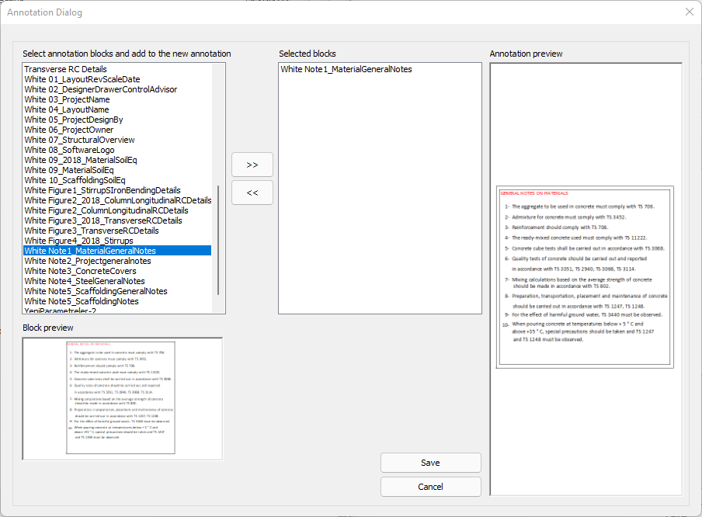Screen dimensions: 702x517
Task: Click the Block preview thumbnail
Action: point(122,399)
